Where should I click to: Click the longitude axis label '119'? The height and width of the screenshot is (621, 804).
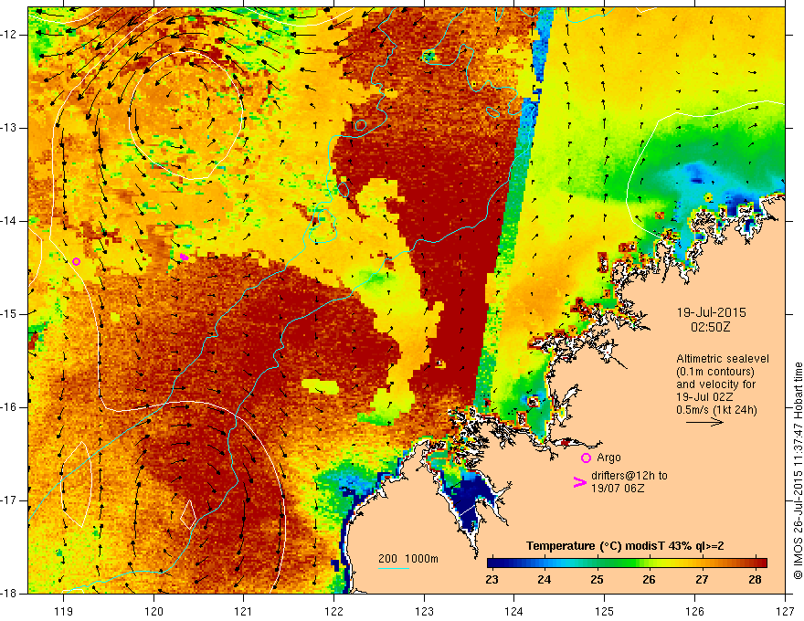tap(64, 611)
